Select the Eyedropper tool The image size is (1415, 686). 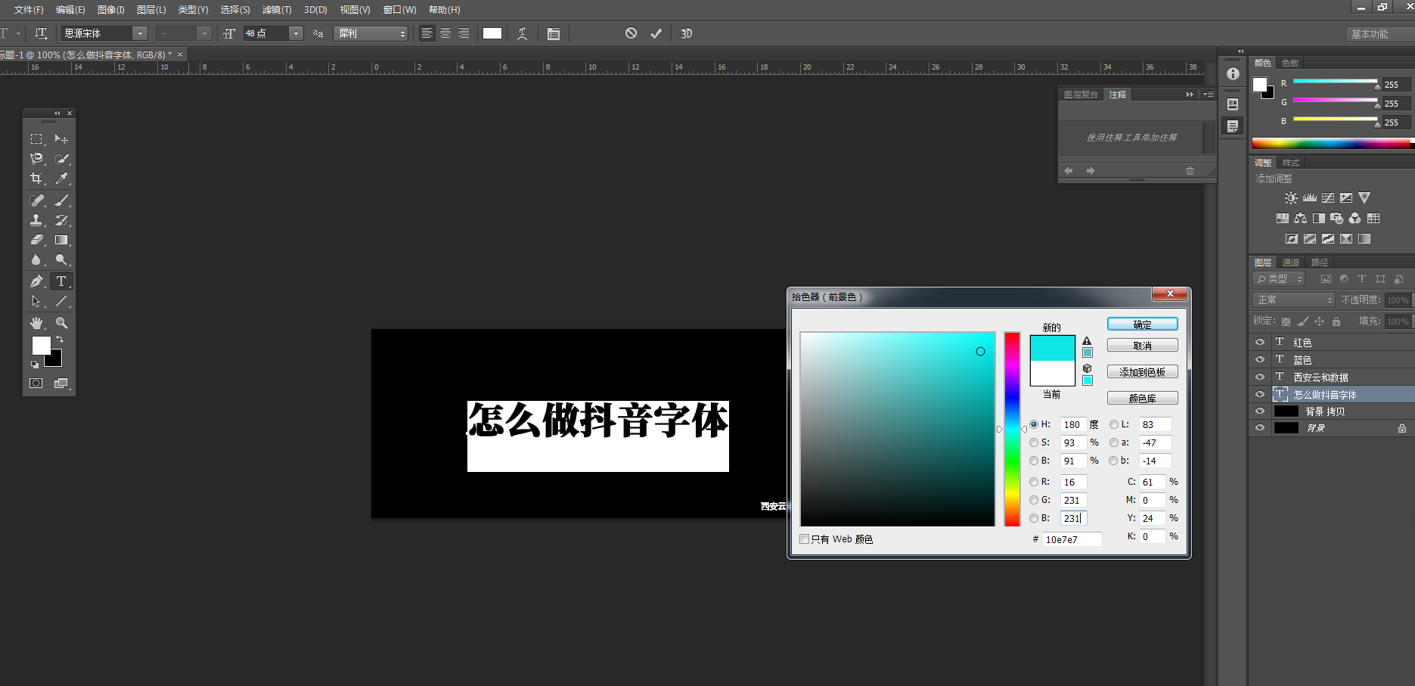pyautogui.click(x=61, y=178)
